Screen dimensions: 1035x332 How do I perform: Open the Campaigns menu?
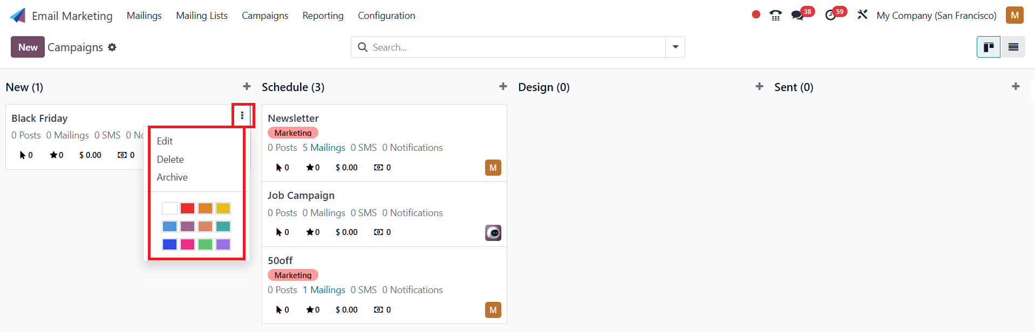coord(265,16)
